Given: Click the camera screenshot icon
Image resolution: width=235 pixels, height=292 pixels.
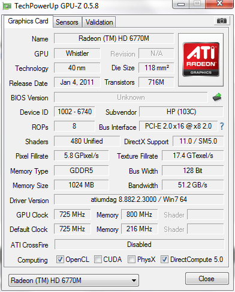Looking at the screenshot, I should coord(222,20).
